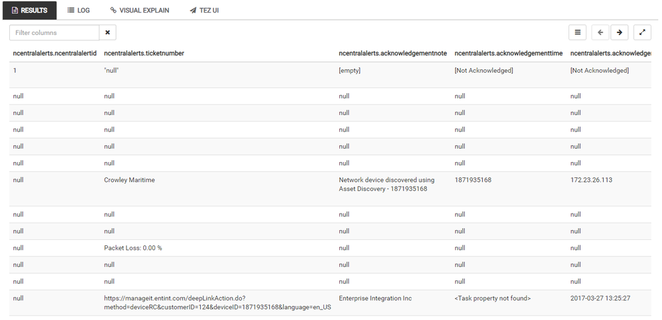Select the Crowley Maritime cell
This screenshot has height=320, width=662.
(129, 180)
